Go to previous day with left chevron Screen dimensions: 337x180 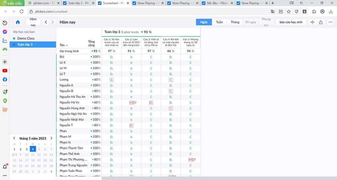46,22
